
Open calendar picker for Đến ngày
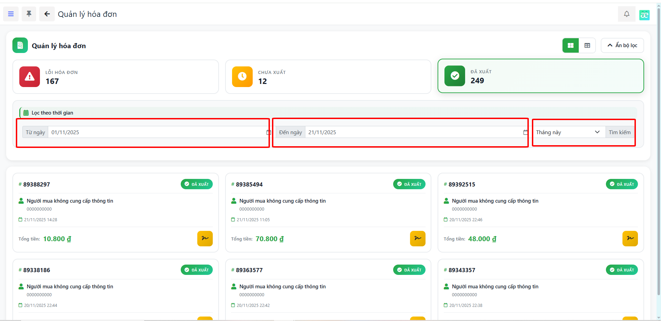click(525, 132)
